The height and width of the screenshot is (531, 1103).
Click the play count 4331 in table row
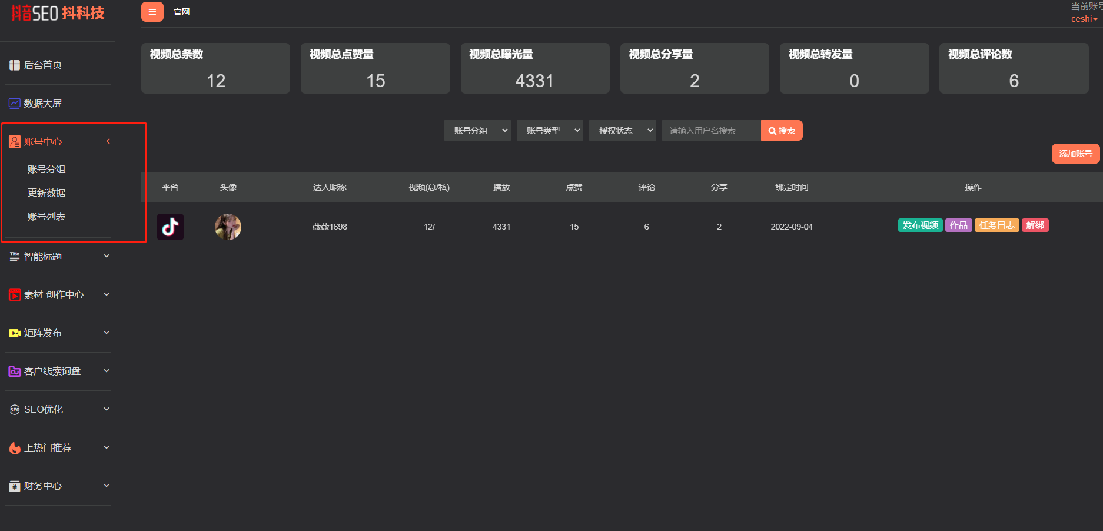(501, 227)
